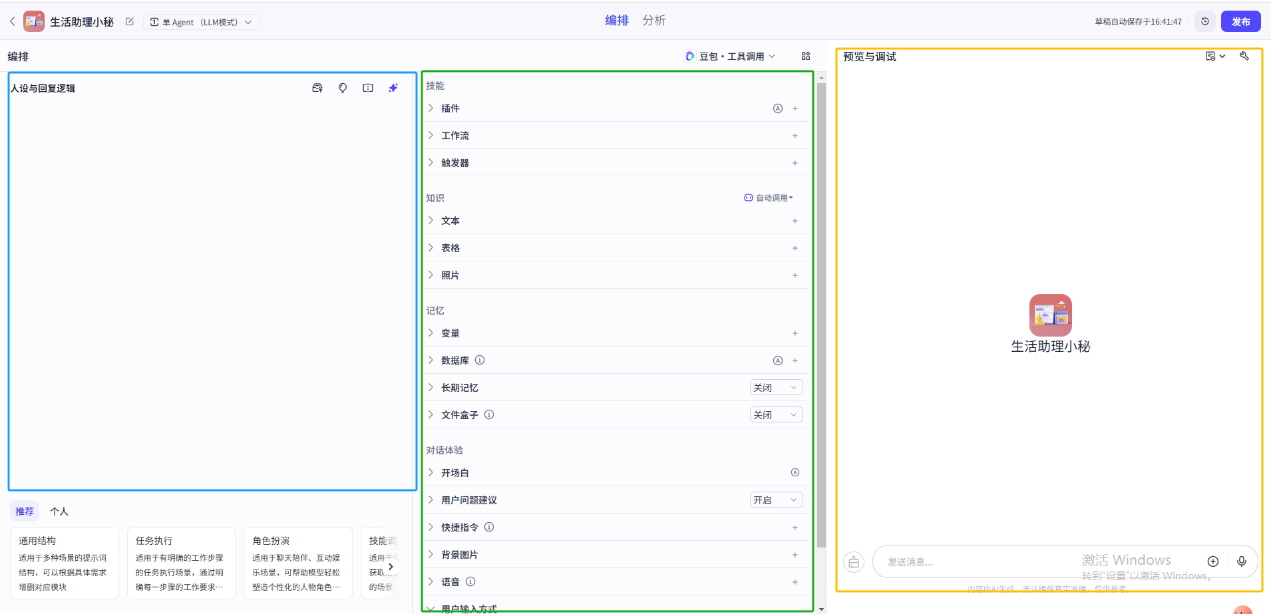This screenshot has height=614, width=1271.
Task: Open the 用户问题建议 开启 dropdown
Action: click(x=776, y=500)
